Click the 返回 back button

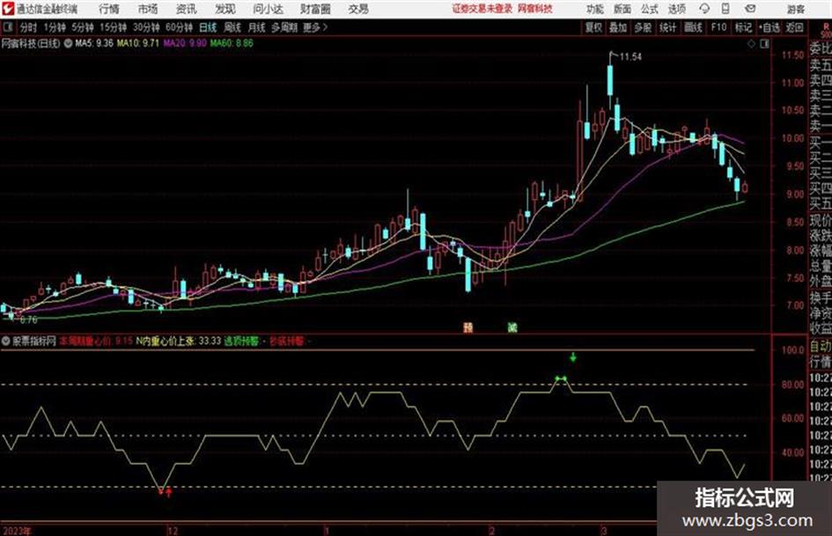point(794,27)
